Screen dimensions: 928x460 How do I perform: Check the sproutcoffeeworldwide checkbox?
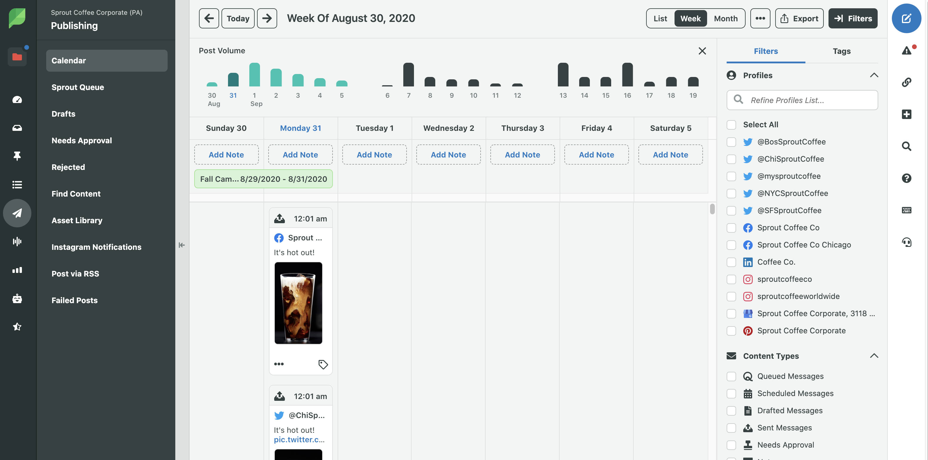[731, 297]
